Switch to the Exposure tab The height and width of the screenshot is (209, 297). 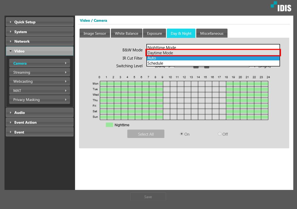pyautogui.click(x=154, y=33)
